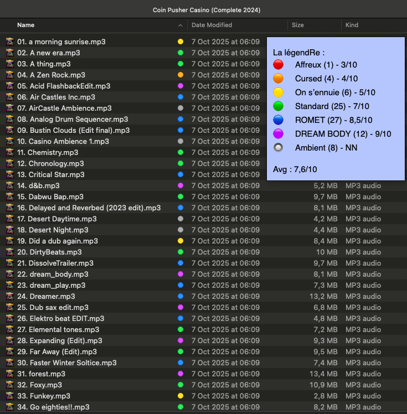The height and width of the screenshot is (414, 407).
Task: Select the file icon of 22. dream_body.mp3
Action: pos(10,275)
